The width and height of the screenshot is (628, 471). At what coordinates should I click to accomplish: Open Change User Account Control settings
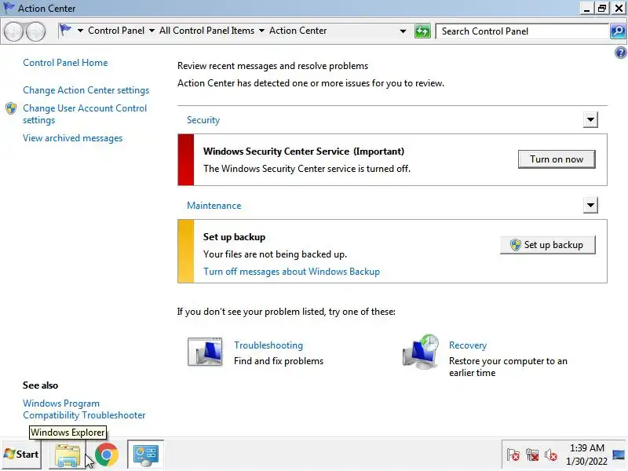(x=85, y=114)
